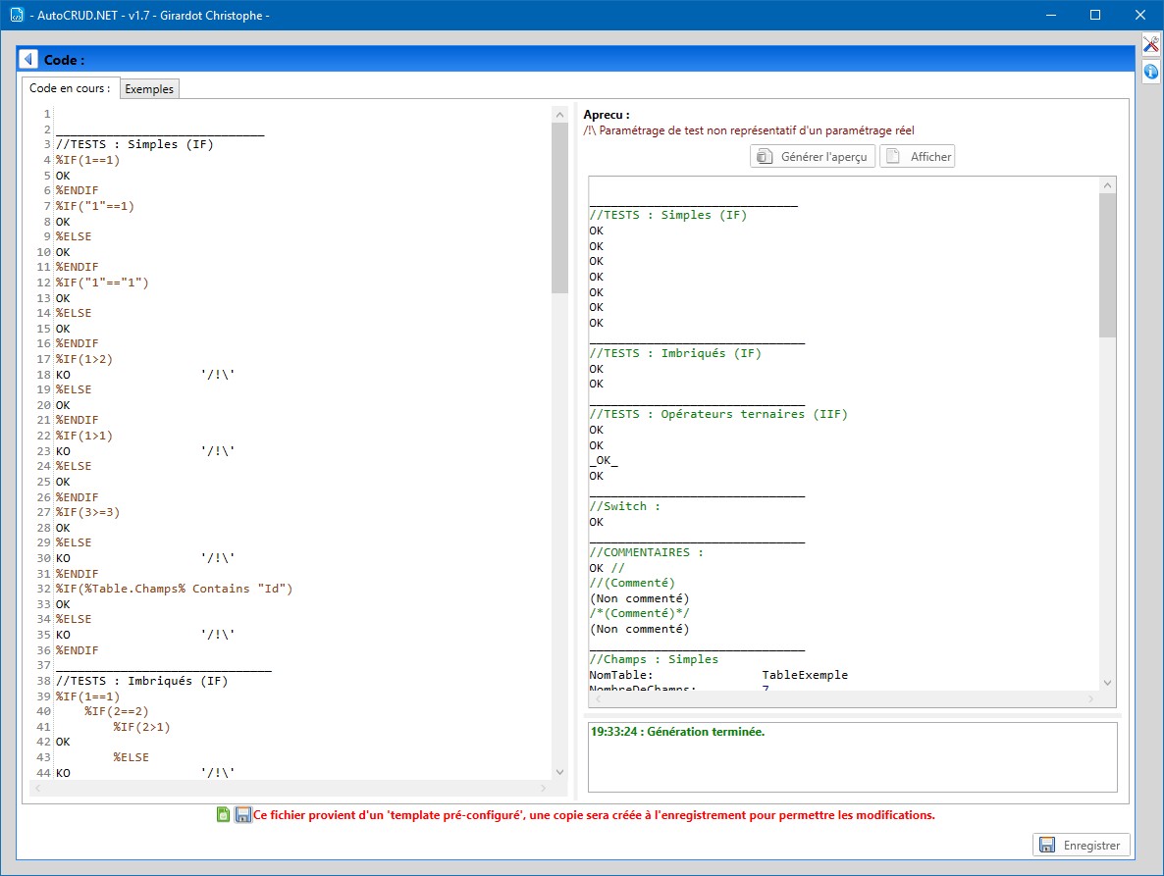Viewport: 1164px width, 876px height.
Task: Click line number 22 in the gutter
Action: coord(44,436)
